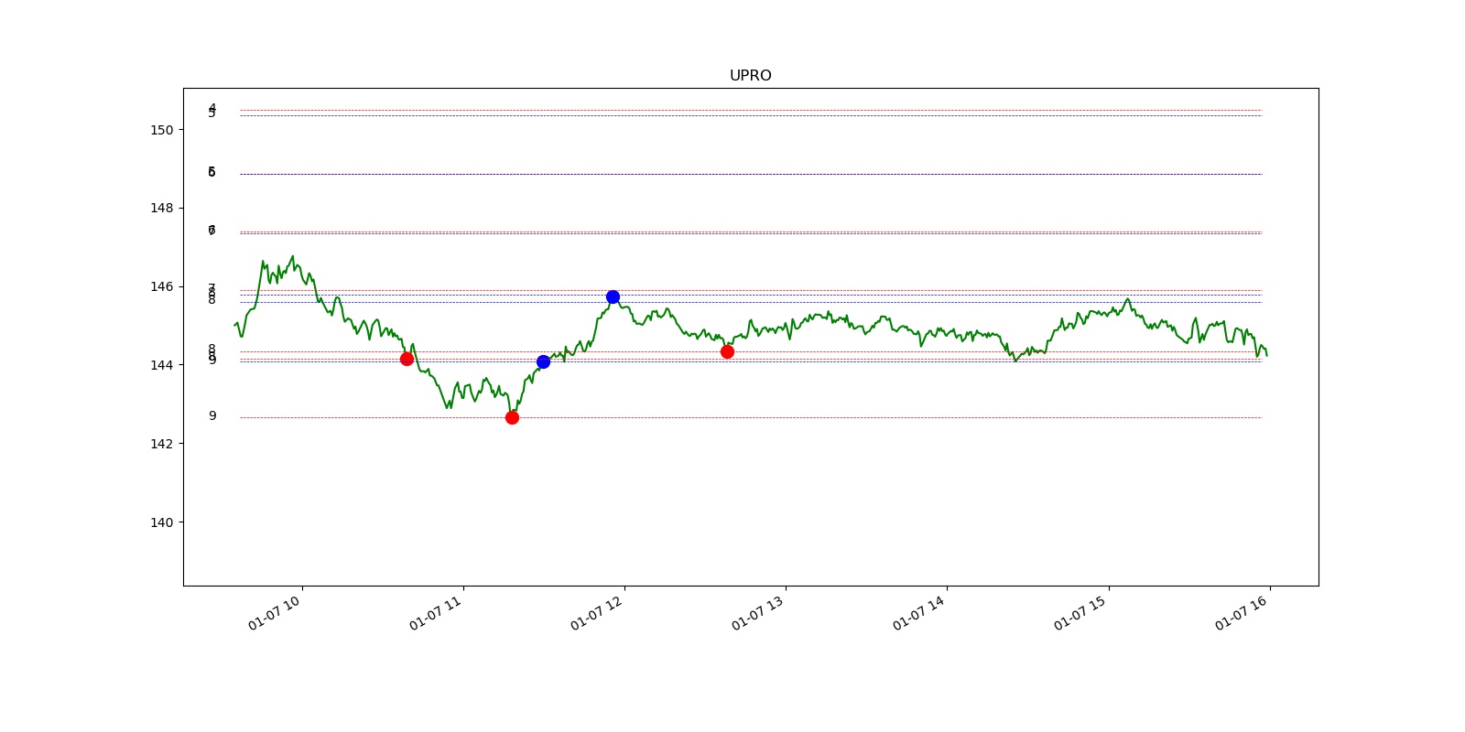Viewport: 1465px width, 732px height.
Task: Select the red marker before 01-07 13
Action: pos(727,351)
